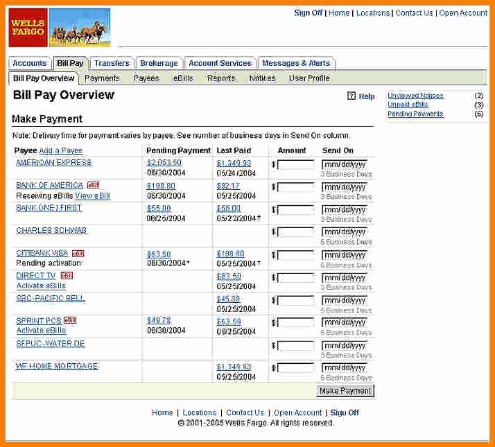
Task: Open the Payments subtab
Action: (102, 78)
